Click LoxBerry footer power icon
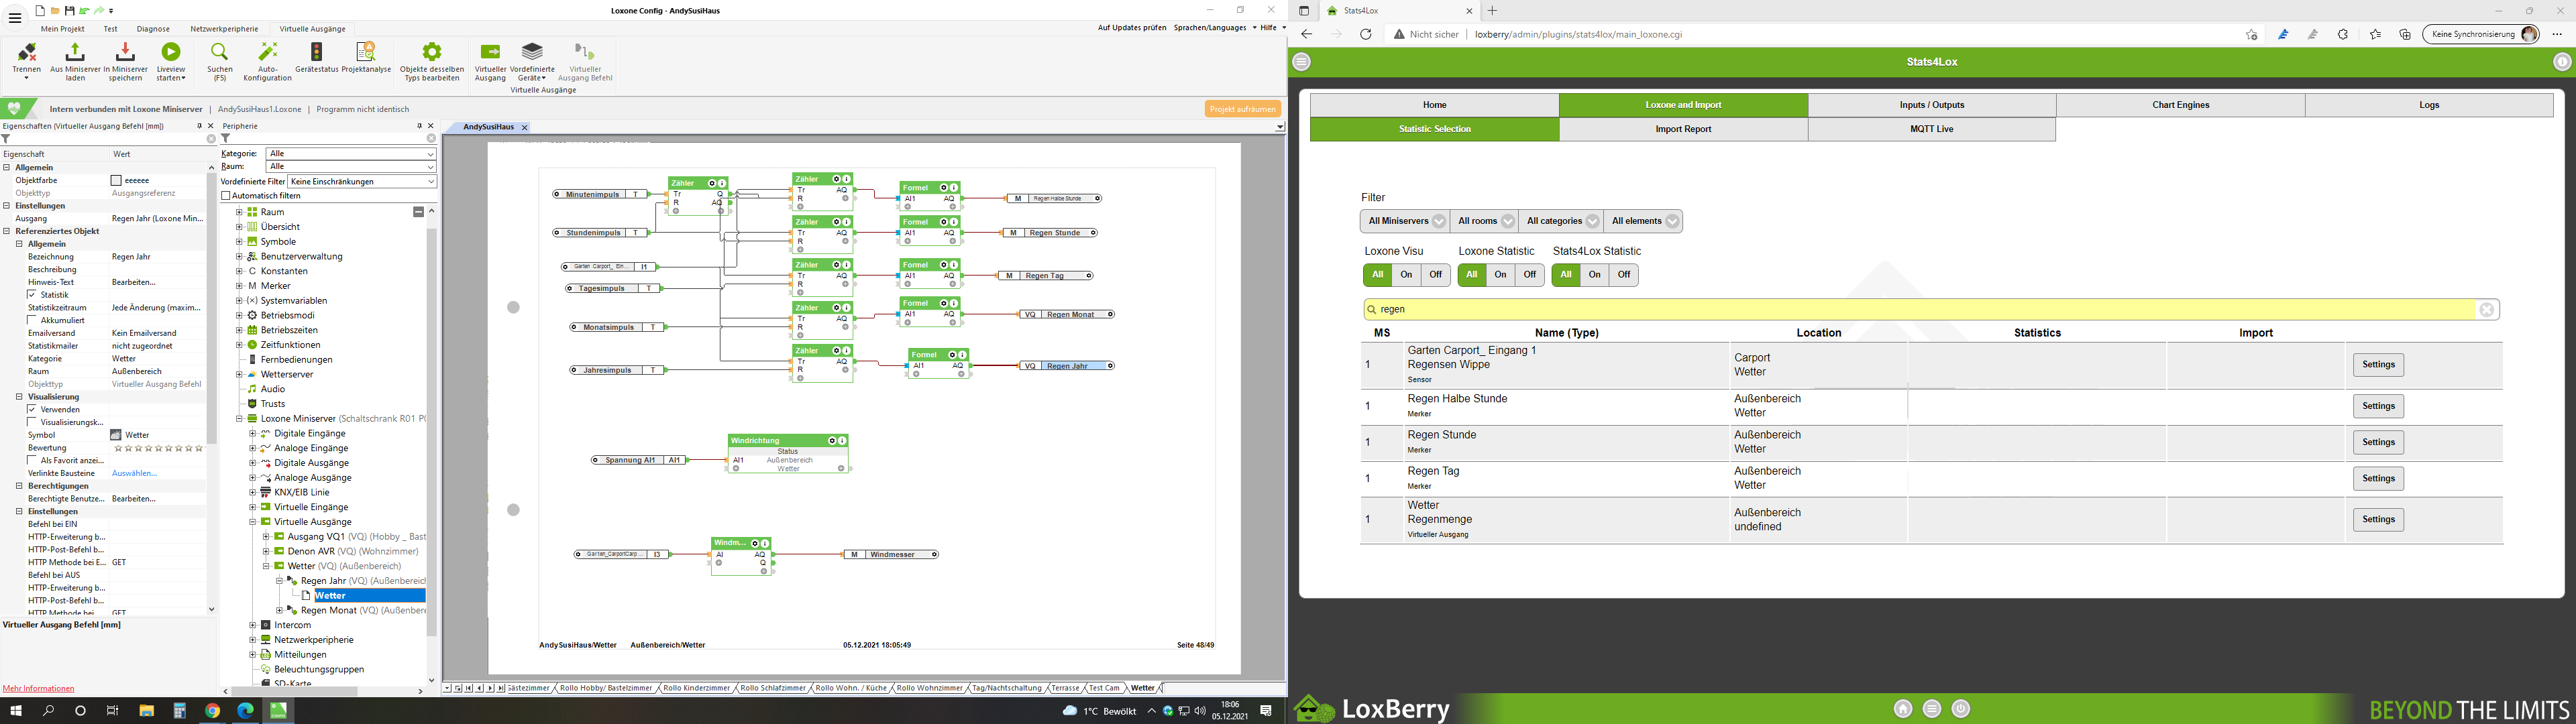Screen dimensions: 2576x724 (x=1961, y=708)
